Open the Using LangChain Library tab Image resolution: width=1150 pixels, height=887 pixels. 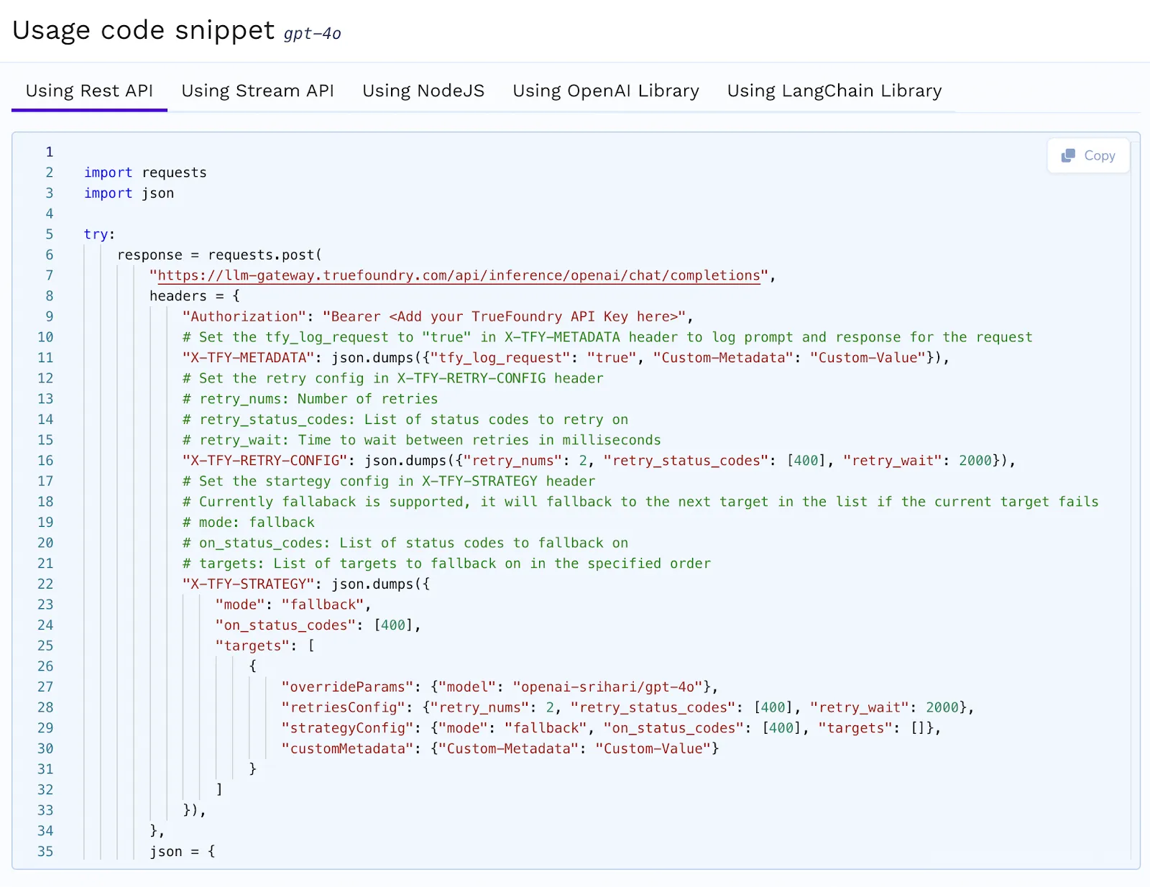(x=834, y=91)
